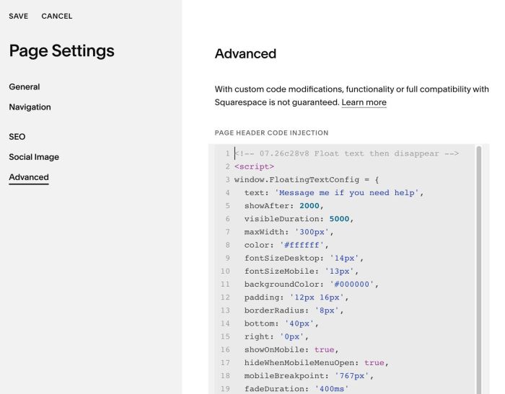Click the color value '#ffffff'
The image size is (505, 394).
(x=302, y=245)
